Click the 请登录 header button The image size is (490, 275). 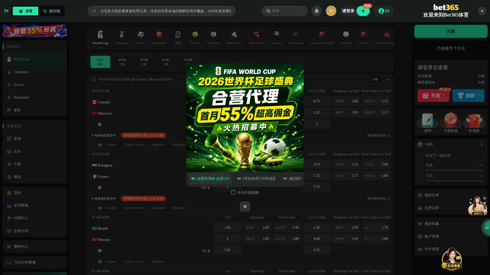point(348,11)
